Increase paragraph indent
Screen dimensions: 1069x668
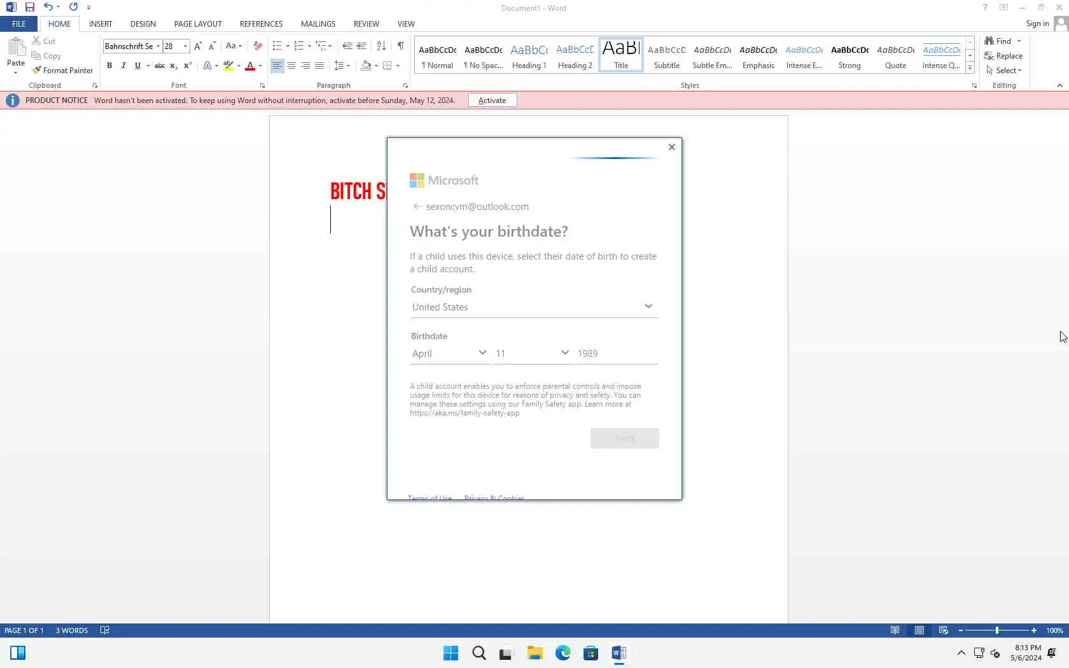coord(361,46)
